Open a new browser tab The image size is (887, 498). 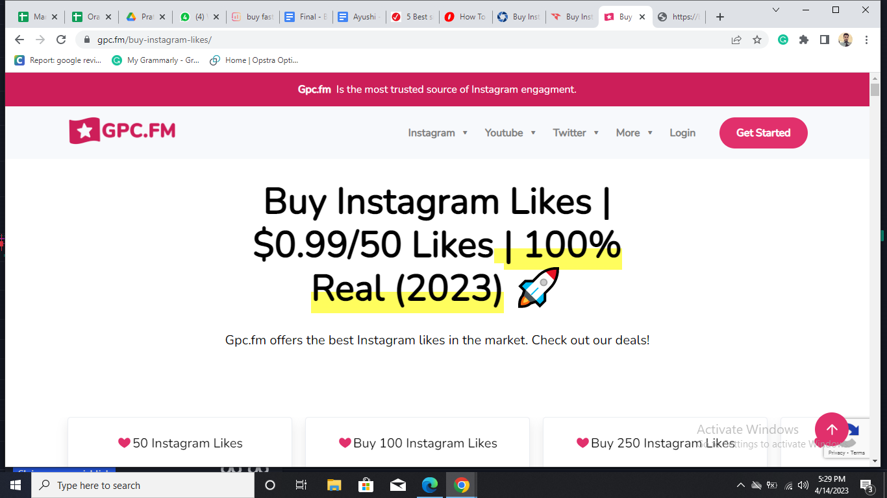(x=719, y=17)
